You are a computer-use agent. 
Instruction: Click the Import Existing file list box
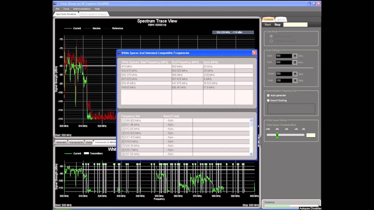pos(291,108)
